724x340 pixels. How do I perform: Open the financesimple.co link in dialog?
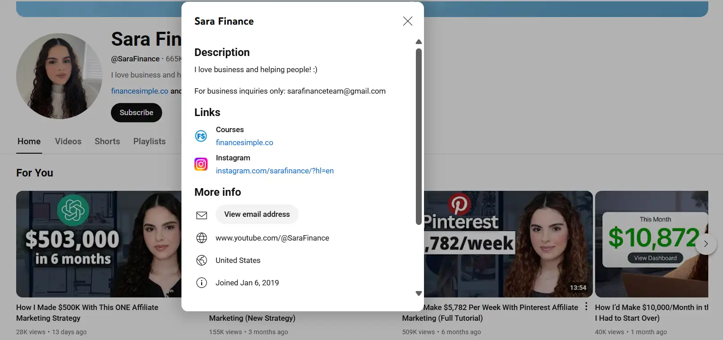tap(244, 142)
